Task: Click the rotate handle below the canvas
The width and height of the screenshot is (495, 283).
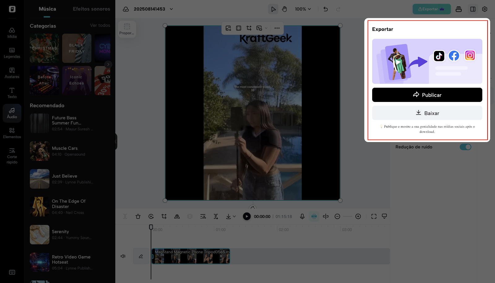Action: point(253,208)
